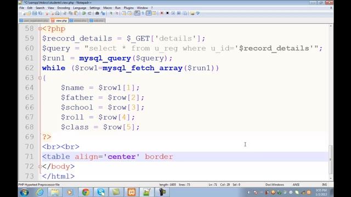Image resolution: width=351 pixels, height=197 pixels.
Task: Click the scrollbar down arrow in editor
Action: click(x=331, y=178)
